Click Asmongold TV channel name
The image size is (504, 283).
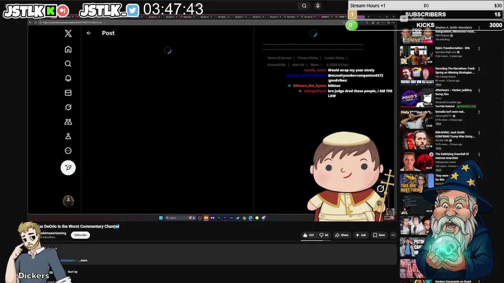[444, 116]
